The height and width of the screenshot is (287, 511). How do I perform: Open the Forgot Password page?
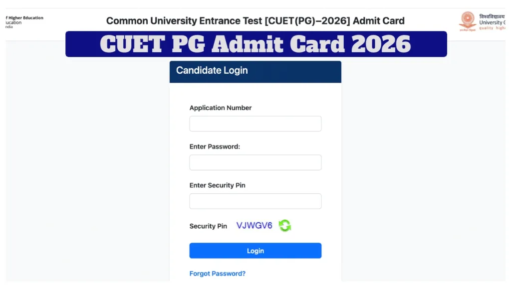217,273
